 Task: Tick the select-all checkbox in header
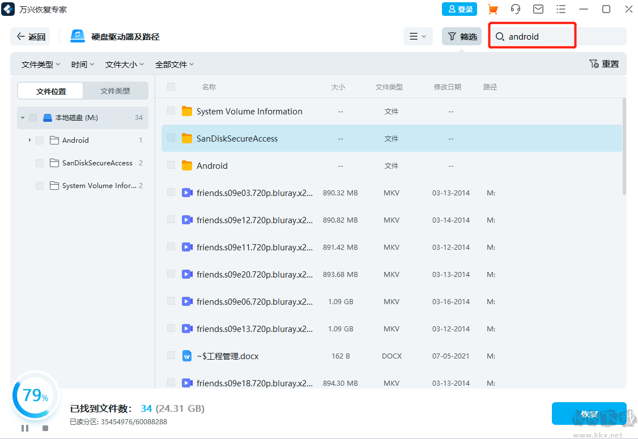pos(171,87)
